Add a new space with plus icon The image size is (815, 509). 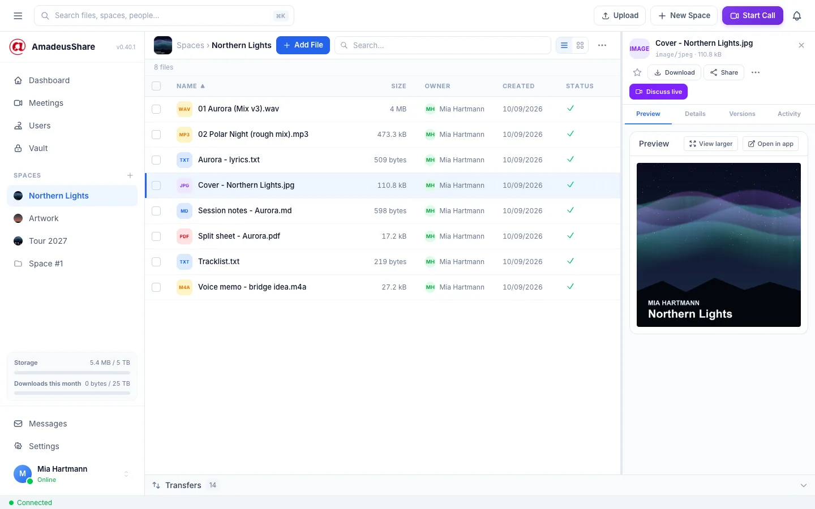click(x=130, y=175)
